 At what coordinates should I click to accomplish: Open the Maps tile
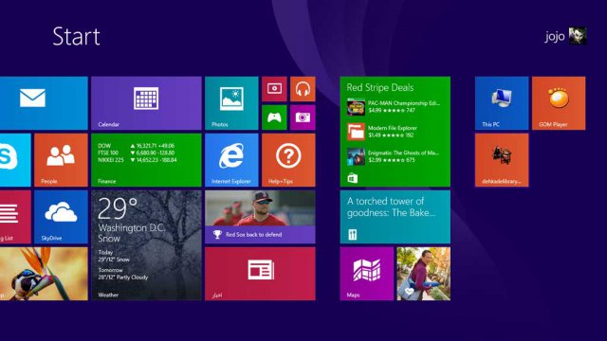[367, 274]
